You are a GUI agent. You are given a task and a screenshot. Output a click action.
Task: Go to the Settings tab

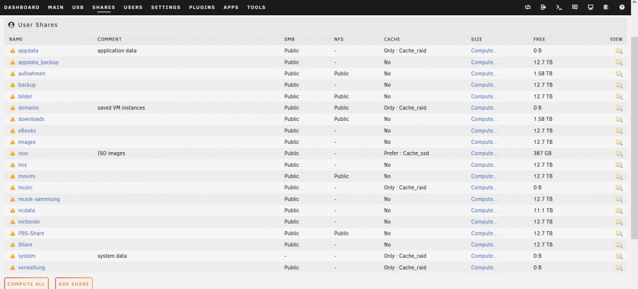[166, 7]
